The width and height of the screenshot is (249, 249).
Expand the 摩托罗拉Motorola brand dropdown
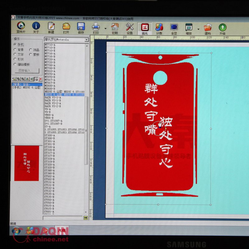tap(87, 40)
